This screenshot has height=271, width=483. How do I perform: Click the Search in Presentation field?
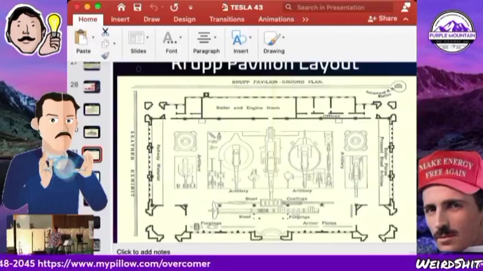338,7
